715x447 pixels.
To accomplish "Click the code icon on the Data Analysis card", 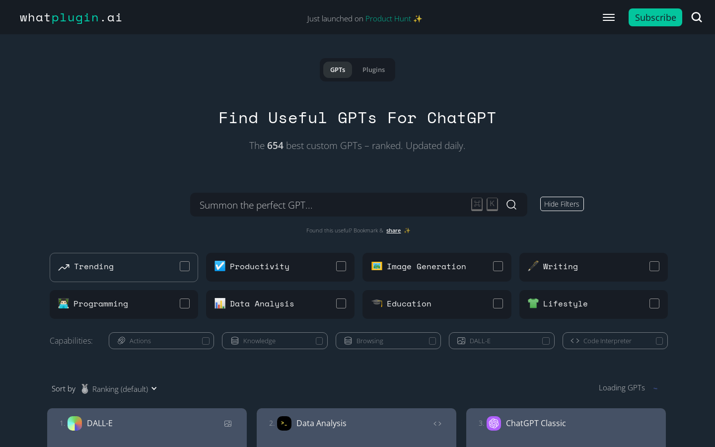I will pyautogui.click(x=437, y=424).
